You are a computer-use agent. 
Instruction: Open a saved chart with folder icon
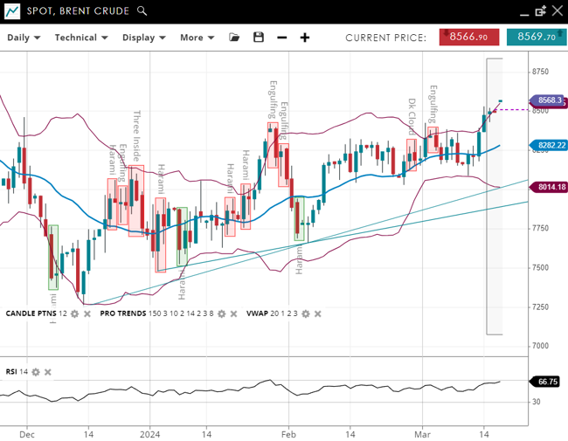tap(234, 38)
